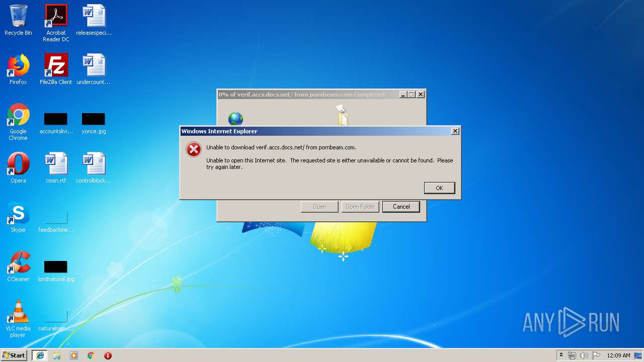Select the yonce.jpg image file
Image resolution: width=644 pixels, height=362 pixels.
click(94, 124)
